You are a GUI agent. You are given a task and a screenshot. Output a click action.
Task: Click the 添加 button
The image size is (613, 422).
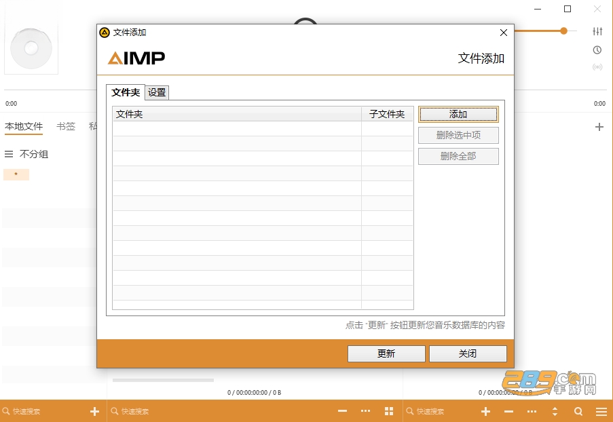(x=458, y=114)
